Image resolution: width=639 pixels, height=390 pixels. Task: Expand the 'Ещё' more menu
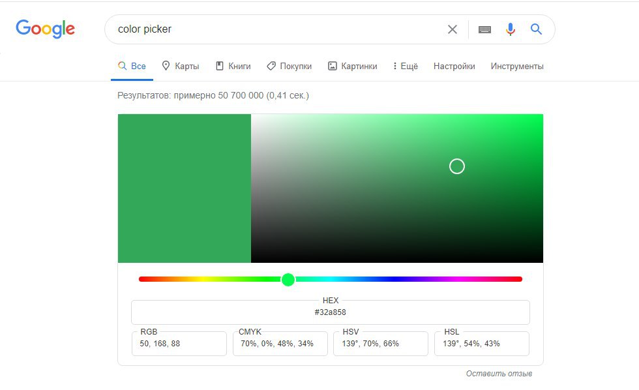click(x=406, y=66)
